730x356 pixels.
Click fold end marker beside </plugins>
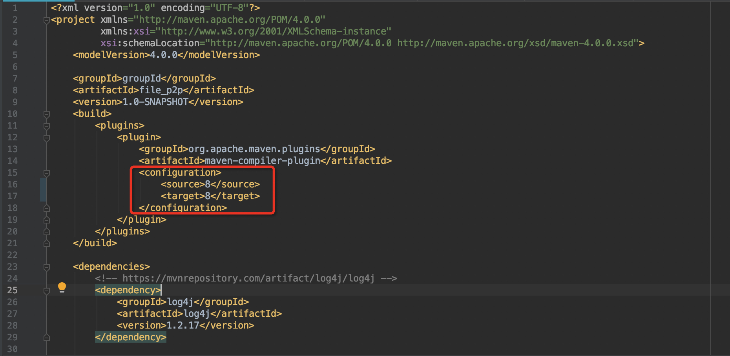(x=46, y=232)
